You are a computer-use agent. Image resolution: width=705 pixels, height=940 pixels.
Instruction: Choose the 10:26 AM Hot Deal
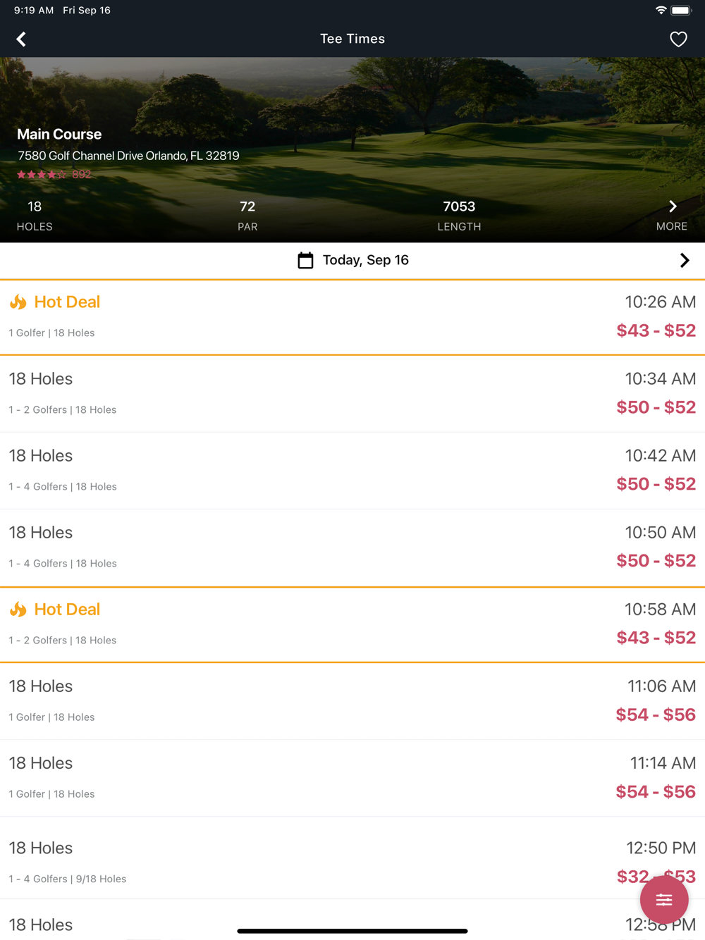(x=352, y=317)
